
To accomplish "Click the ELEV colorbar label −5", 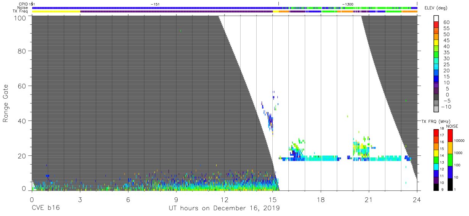I will pos(446,101).
